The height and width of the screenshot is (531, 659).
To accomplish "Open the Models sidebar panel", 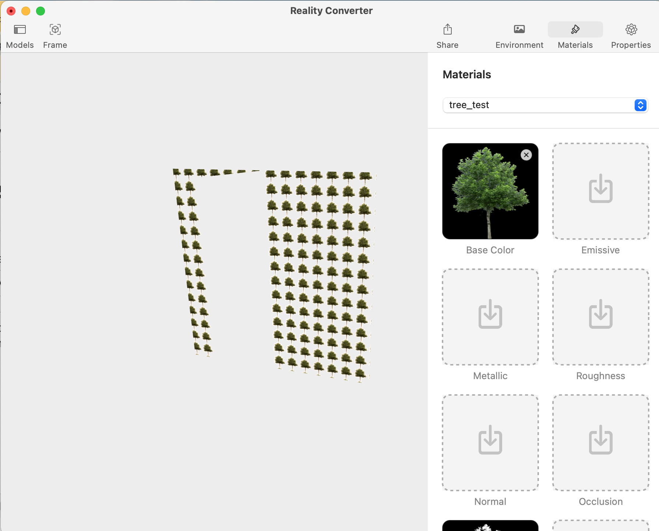I will tap(20, 36).
